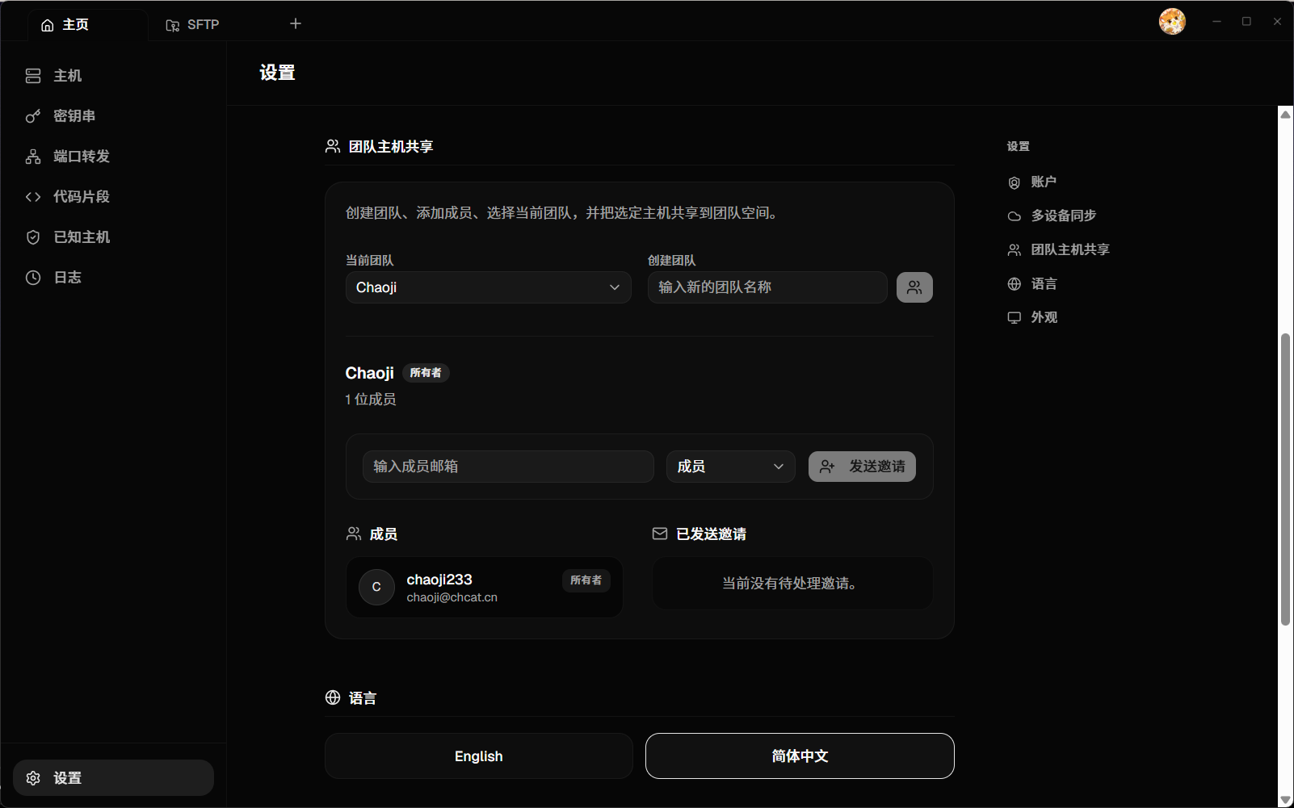
Task: Click the vertical scrollbar thumb
Action: [1285, 479]
